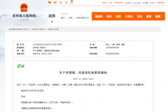Screen dimensions: 168x112
Task: Click the 分类 category value
Action: (x=115, y=44)
